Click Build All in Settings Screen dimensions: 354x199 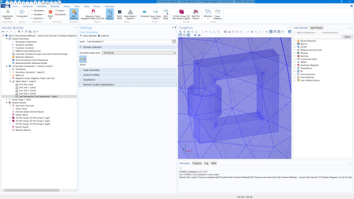pos(104,36)
